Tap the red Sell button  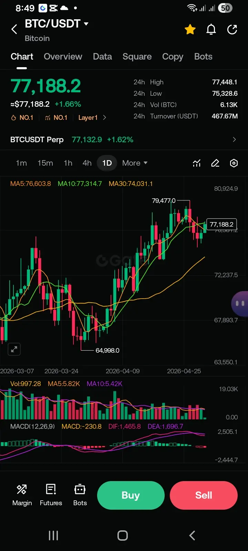(x=204, y=495)
